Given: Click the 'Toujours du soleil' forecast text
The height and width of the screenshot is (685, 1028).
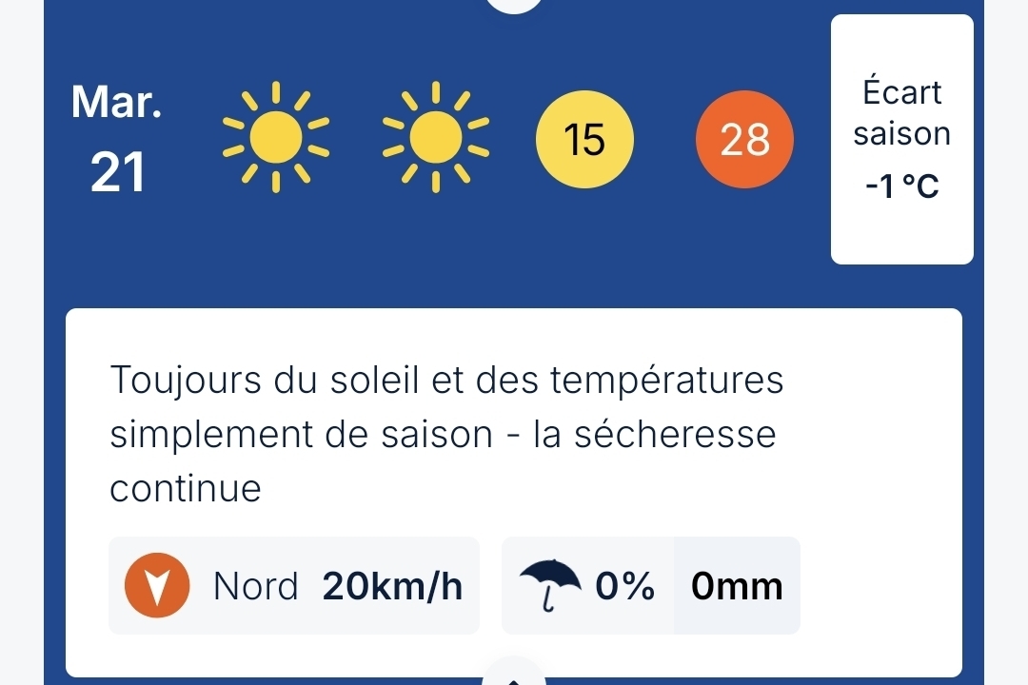Looking at the screenshot, I should pos(446,434).
